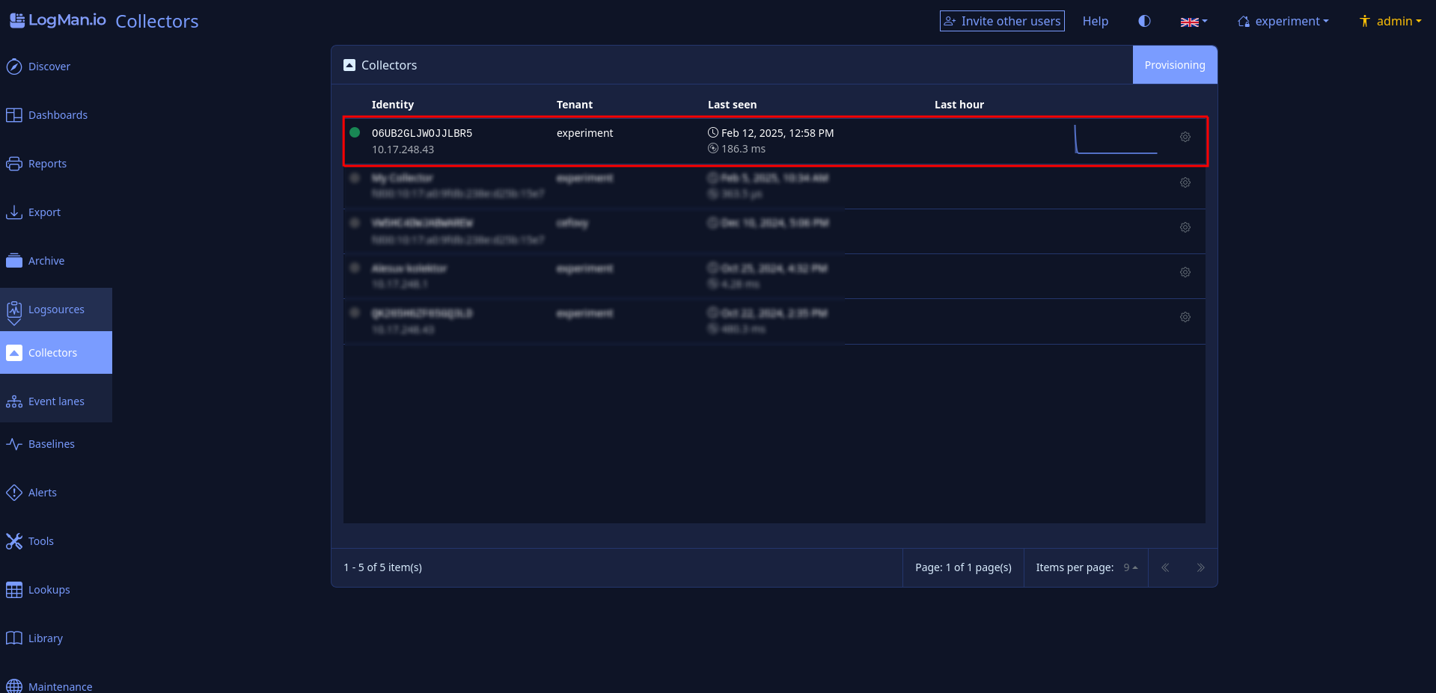Click the Tools wrench icon
The width and height of the screenshot is (1436, 693).
(x=14, y=541)
